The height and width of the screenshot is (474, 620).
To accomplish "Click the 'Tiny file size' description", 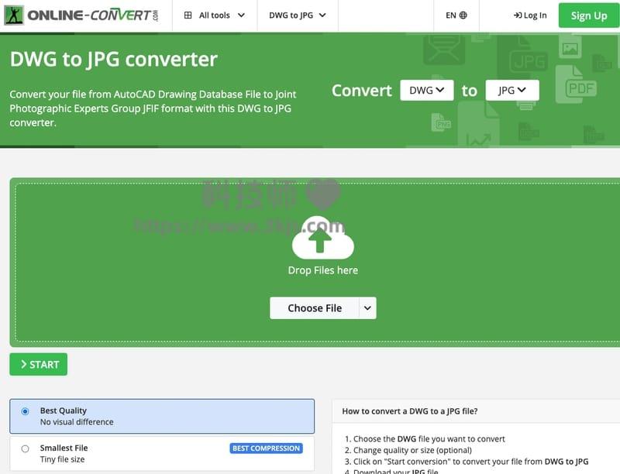I will coord(63,459).
